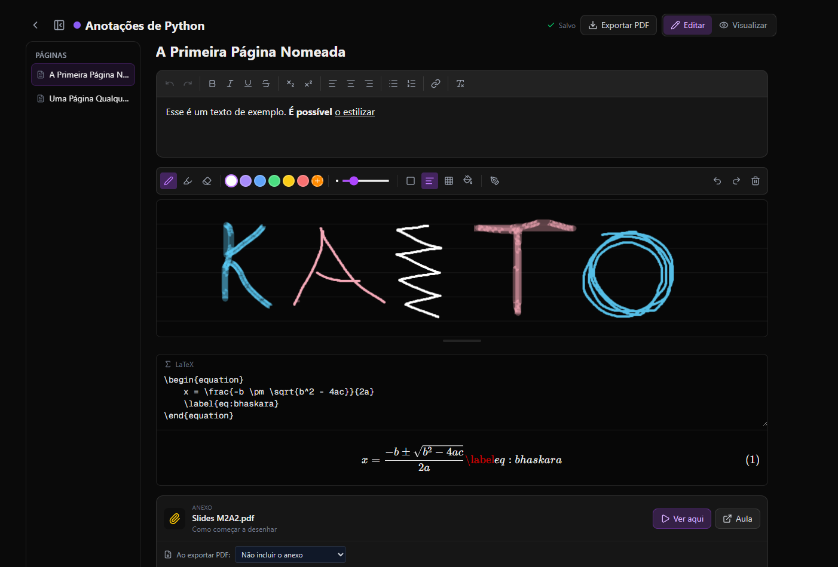
Task: Open the 'Aula' external link
Action: tap(738, 519)
